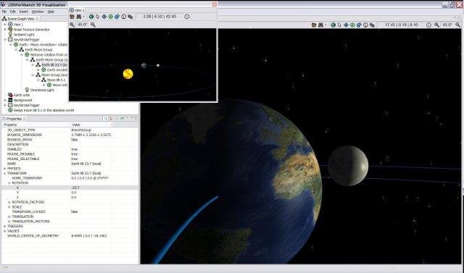
Task: Select Ambient Light in scene graph
Action: tap(24, 35)
